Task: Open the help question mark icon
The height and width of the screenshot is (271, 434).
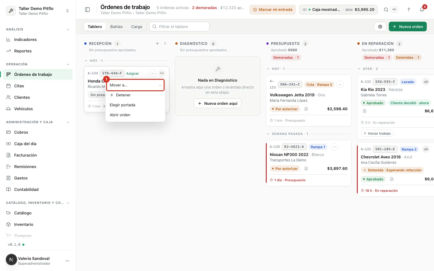Action: coord(409,10)
